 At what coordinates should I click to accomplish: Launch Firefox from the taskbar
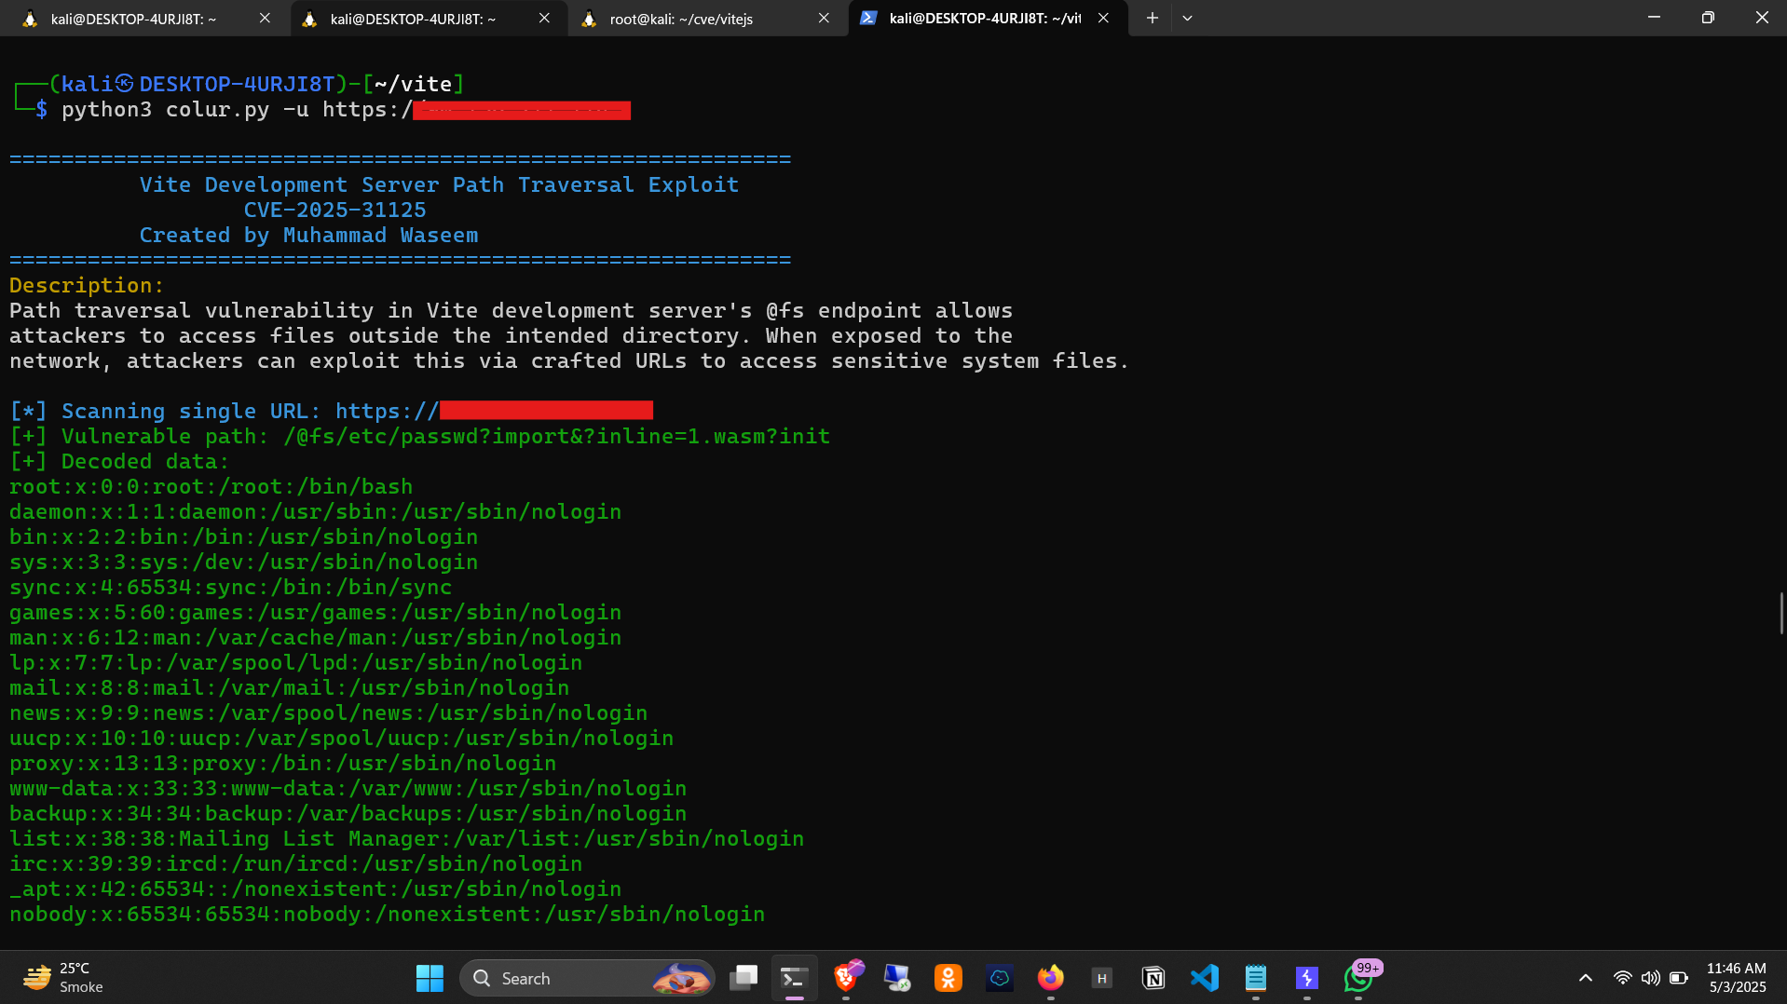click(x=1051, y=978)
